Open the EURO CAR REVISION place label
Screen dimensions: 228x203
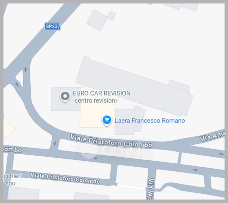(x=102, y=97)
